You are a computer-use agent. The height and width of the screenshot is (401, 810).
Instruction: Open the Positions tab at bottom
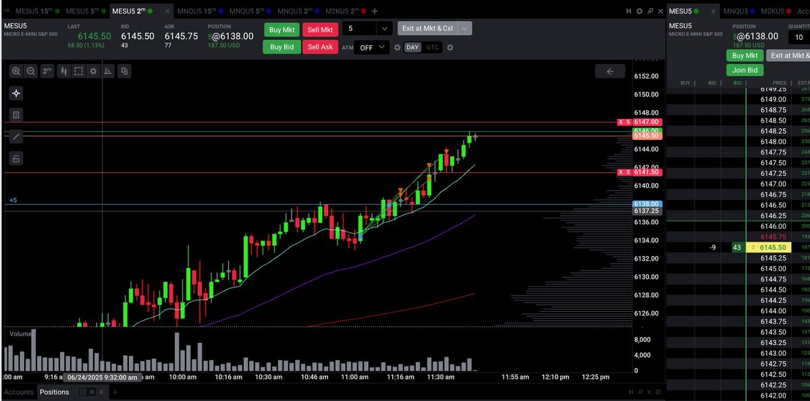tap(56, 392)
